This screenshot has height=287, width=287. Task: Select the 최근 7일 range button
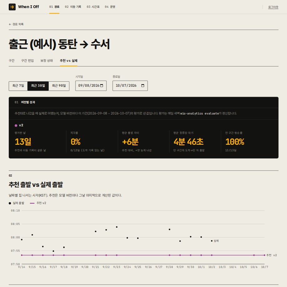click(x=18, y=86)
